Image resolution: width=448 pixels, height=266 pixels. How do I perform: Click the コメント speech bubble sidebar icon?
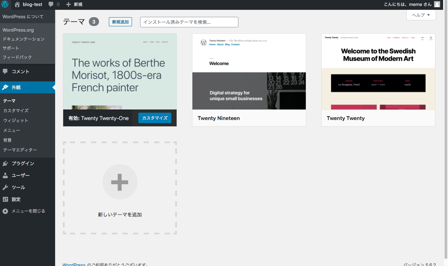(5, 72)
